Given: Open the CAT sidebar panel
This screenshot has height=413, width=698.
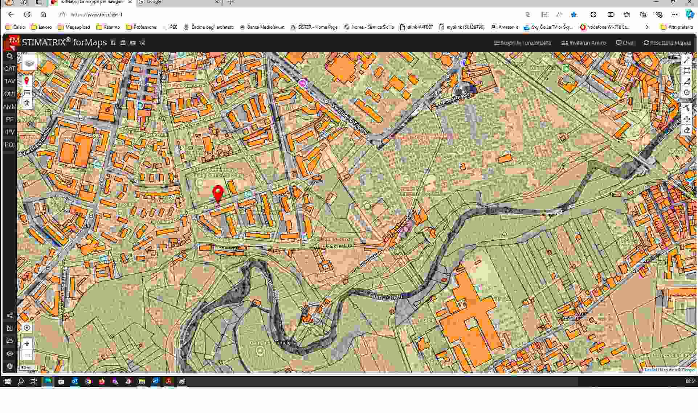Looking at the screenshot, I should click(x=10, y=69).
